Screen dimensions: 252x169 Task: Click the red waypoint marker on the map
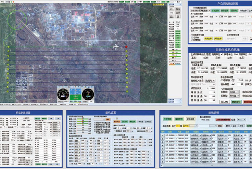(x=126, y=47)
